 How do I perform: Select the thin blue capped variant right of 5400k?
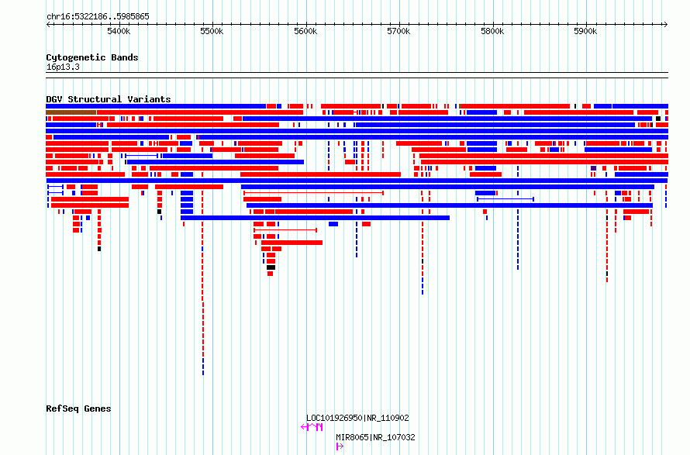point(141,156)
